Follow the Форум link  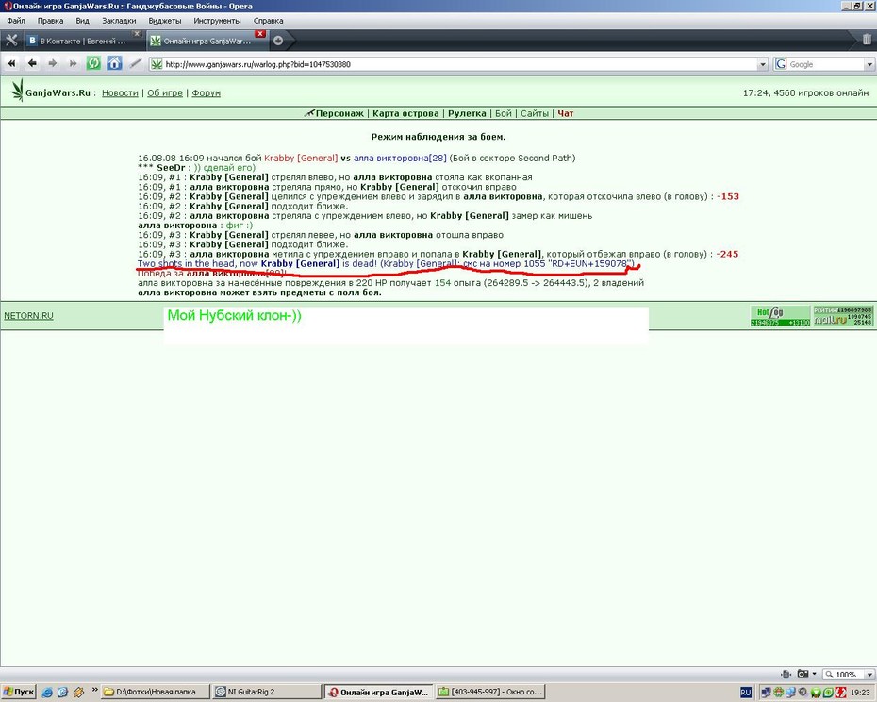[x=206, y=92]
